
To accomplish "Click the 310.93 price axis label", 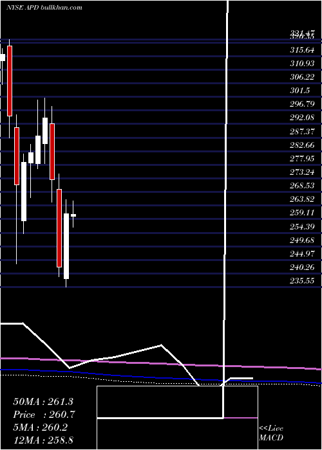I will pos(302,64).
